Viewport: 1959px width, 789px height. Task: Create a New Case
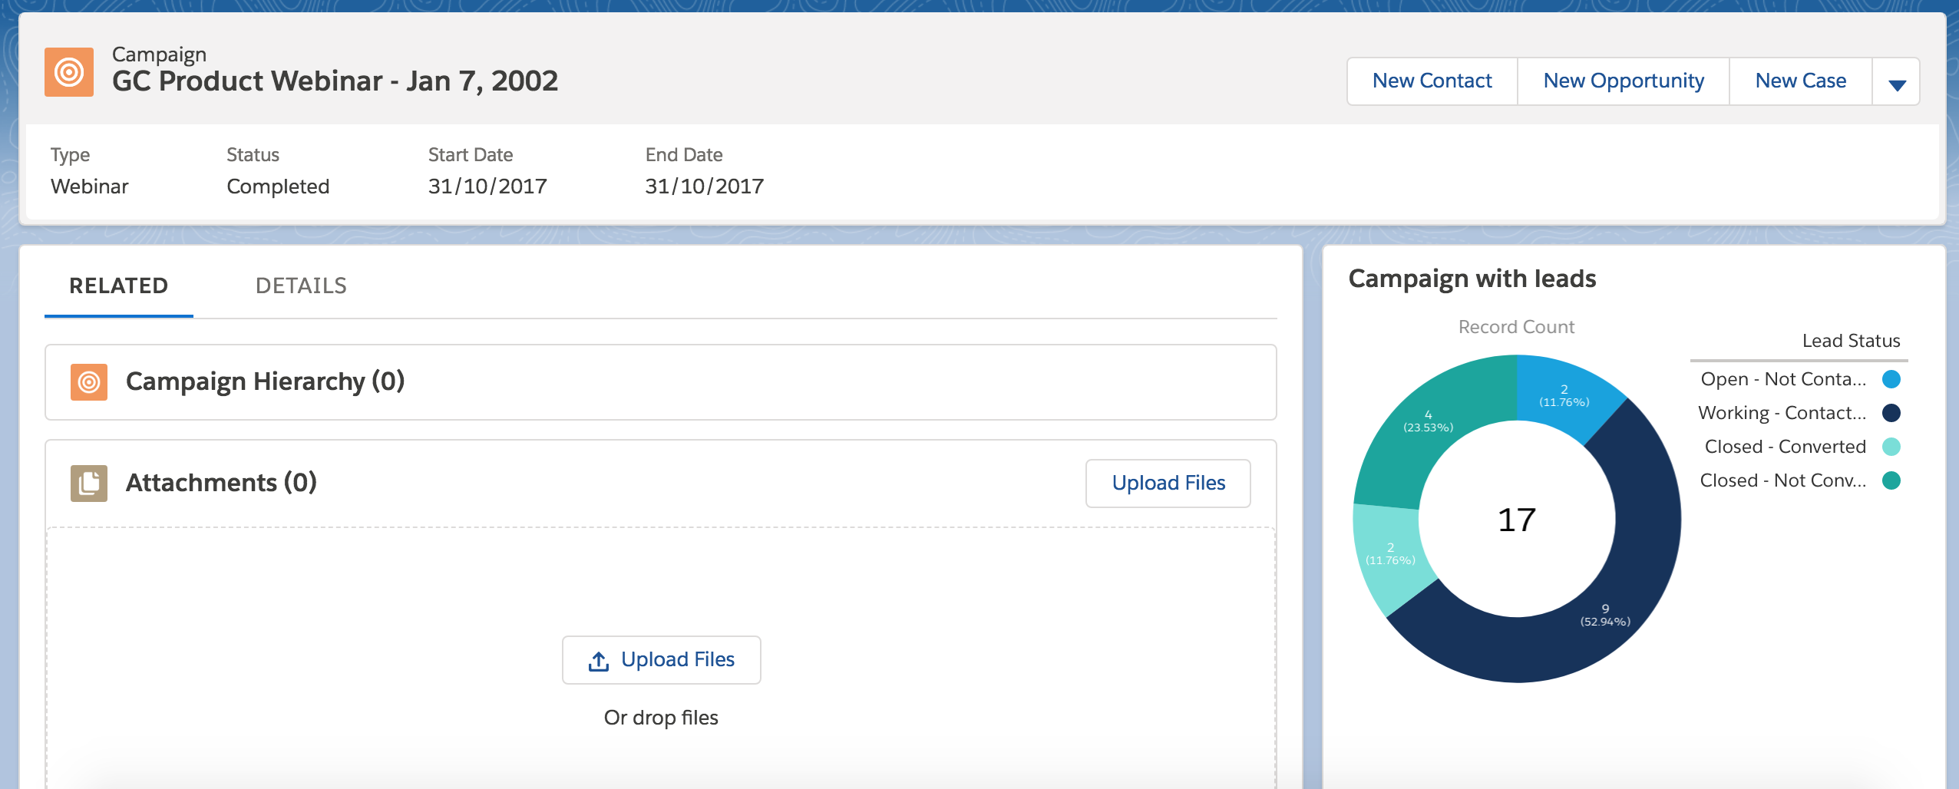coord(1800,81)
